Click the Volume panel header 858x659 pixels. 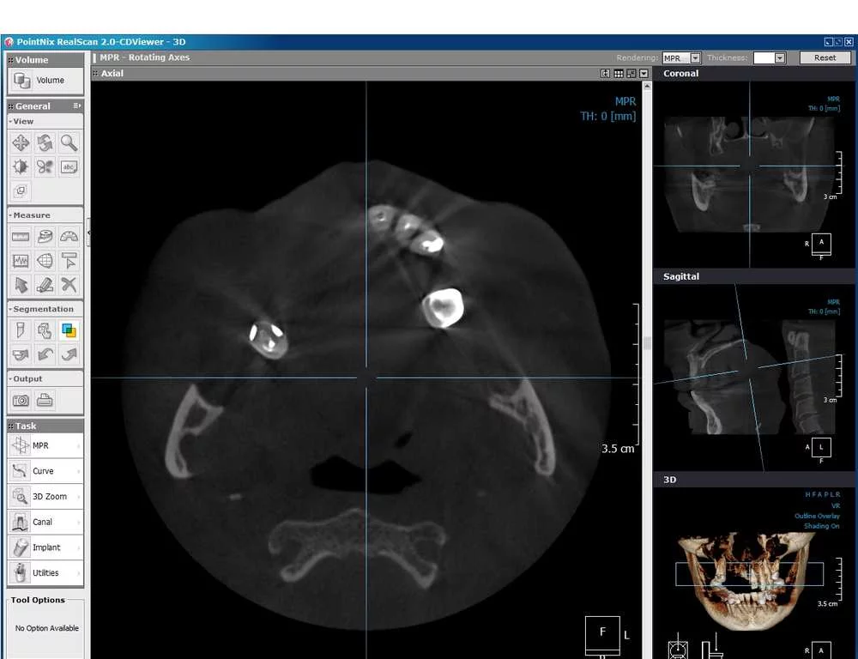(45, 60)
